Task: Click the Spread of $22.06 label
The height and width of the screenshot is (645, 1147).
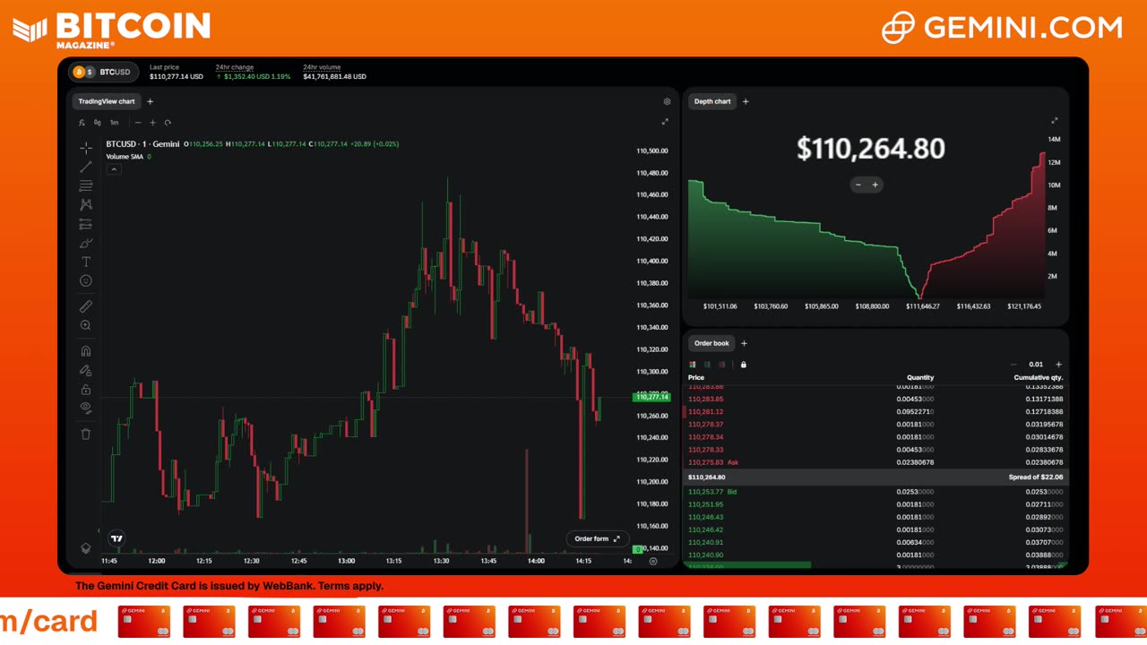Action: click(1036, 477)
